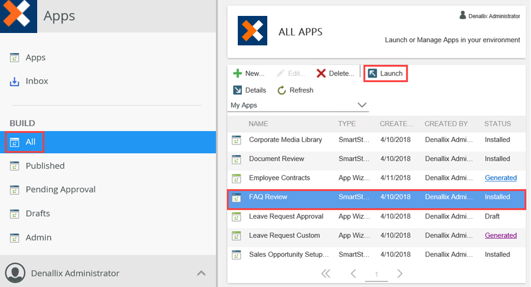This screenshot has width=531, height=287.
Task: Go to next page of apps
Action: coord(399,273)
